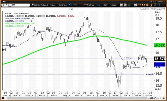This screenshot has width=167, height=101.
Task: Click the blue undo arrow icon
Action: click(x=70, y=5)
